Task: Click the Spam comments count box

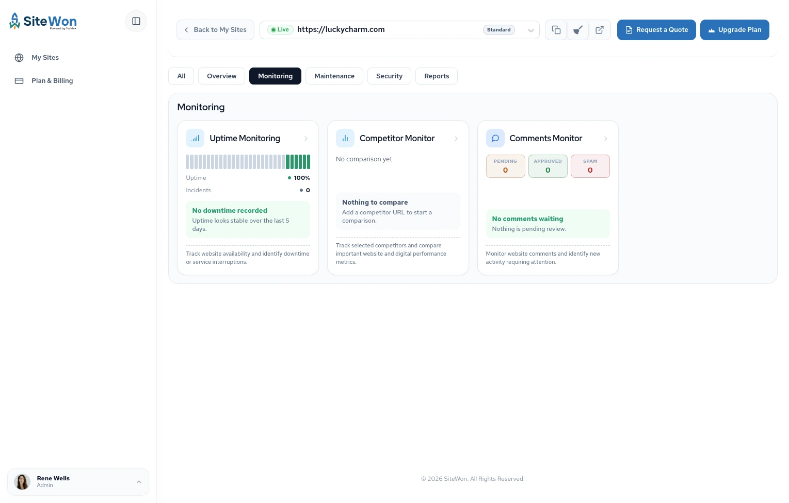Action: (590, 166)
